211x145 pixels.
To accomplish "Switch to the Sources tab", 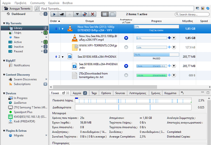I will [120, 93].
